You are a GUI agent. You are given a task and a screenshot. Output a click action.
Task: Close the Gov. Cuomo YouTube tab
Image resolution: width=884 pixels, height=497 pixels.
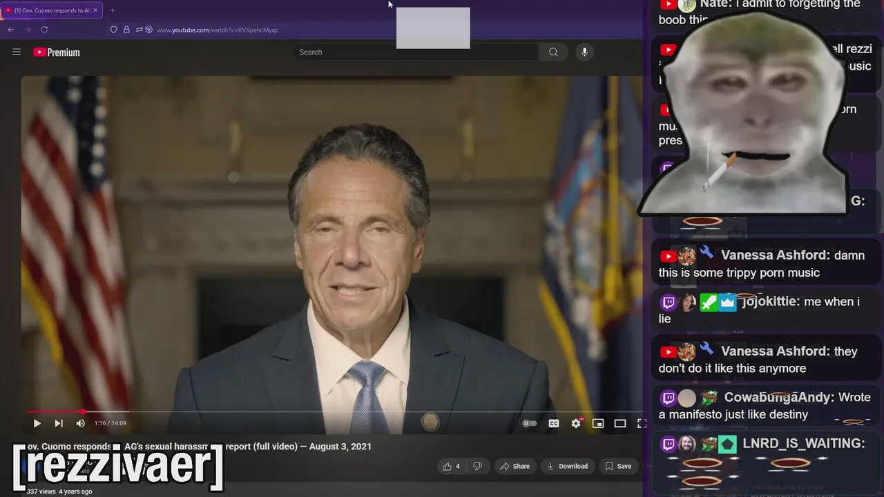click(x=95, y=10)
